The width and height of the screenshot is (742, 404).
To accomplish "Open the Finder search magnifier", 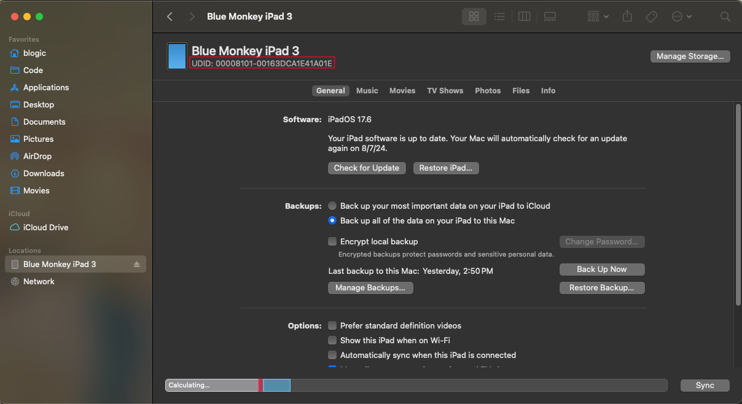I will [725, 17].
